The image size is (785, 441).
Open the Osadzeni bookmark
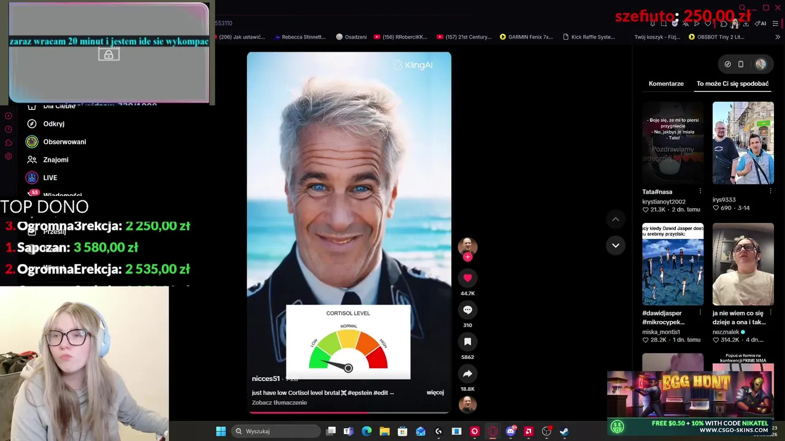[x=351, y=37]
